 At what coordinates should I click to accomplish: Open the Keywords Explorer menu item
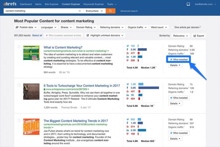93,4
